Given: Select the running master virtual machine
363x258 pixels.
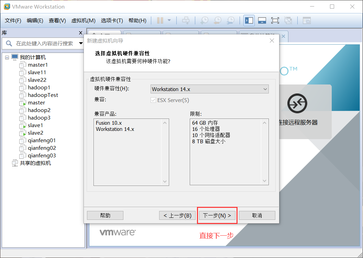Looking at the screenshot, I should [36, 103].
